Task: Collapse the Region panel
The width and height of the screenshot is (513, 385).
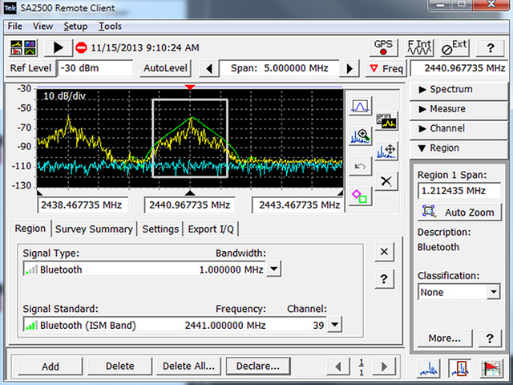Action: (x=458, y=148)
